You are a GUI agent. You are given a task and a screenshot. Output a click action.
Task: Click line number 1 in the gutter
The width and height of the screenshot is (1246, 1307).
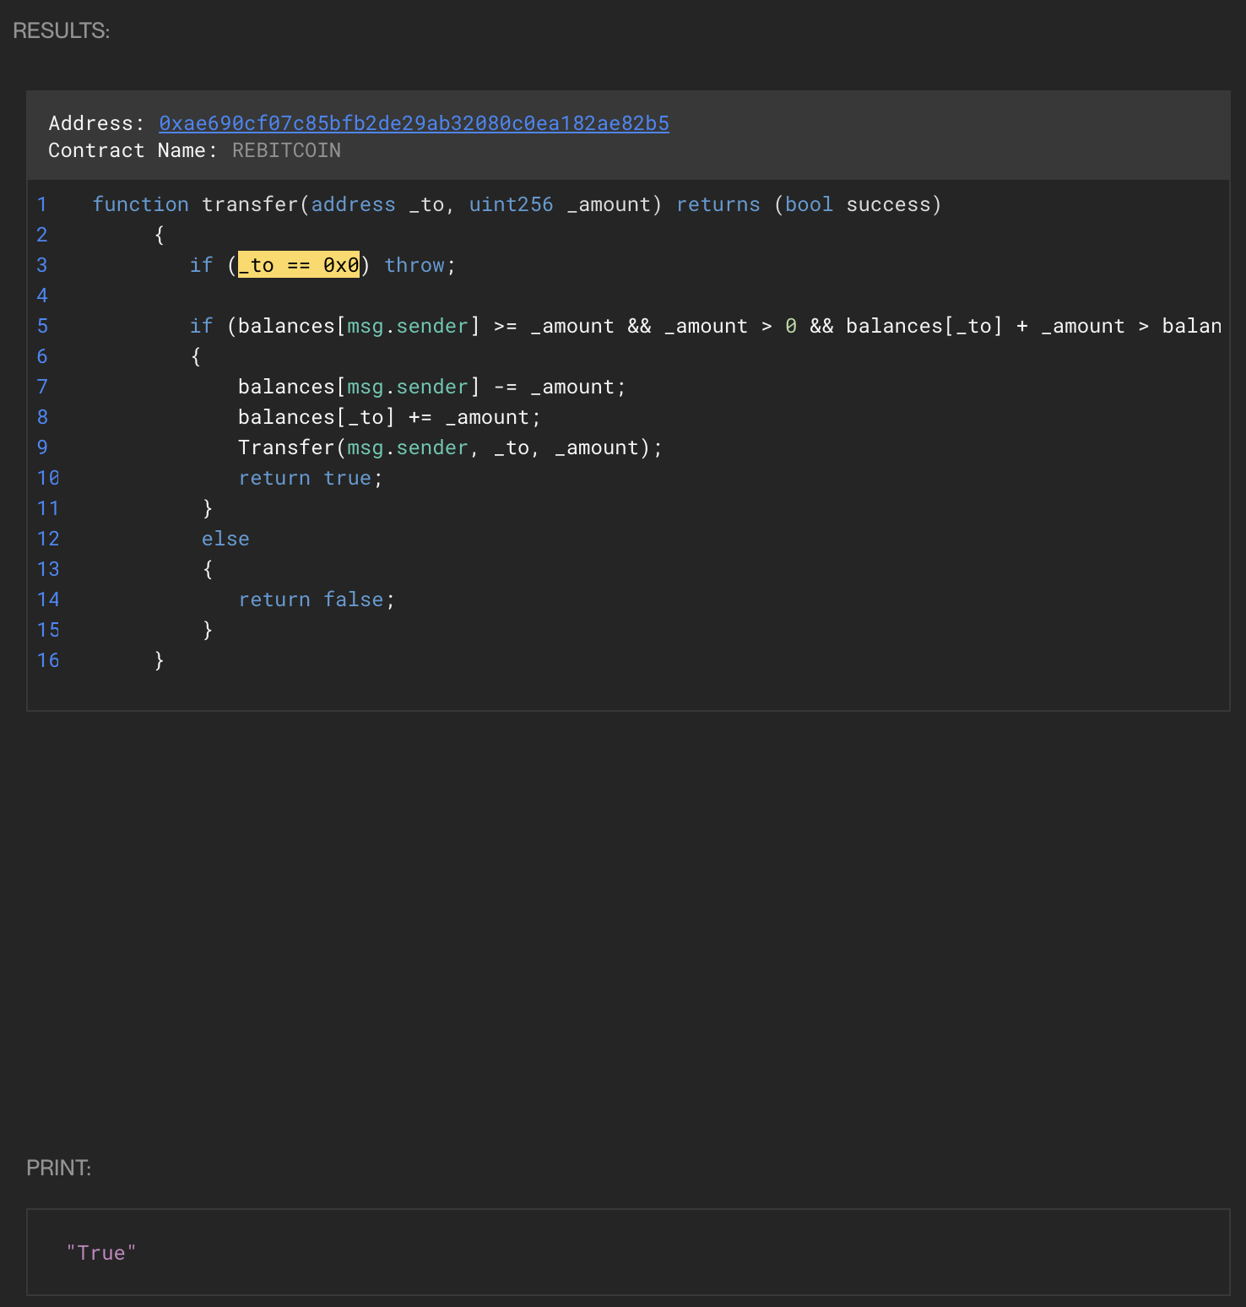pyautogui.click(x=42, y=204)
